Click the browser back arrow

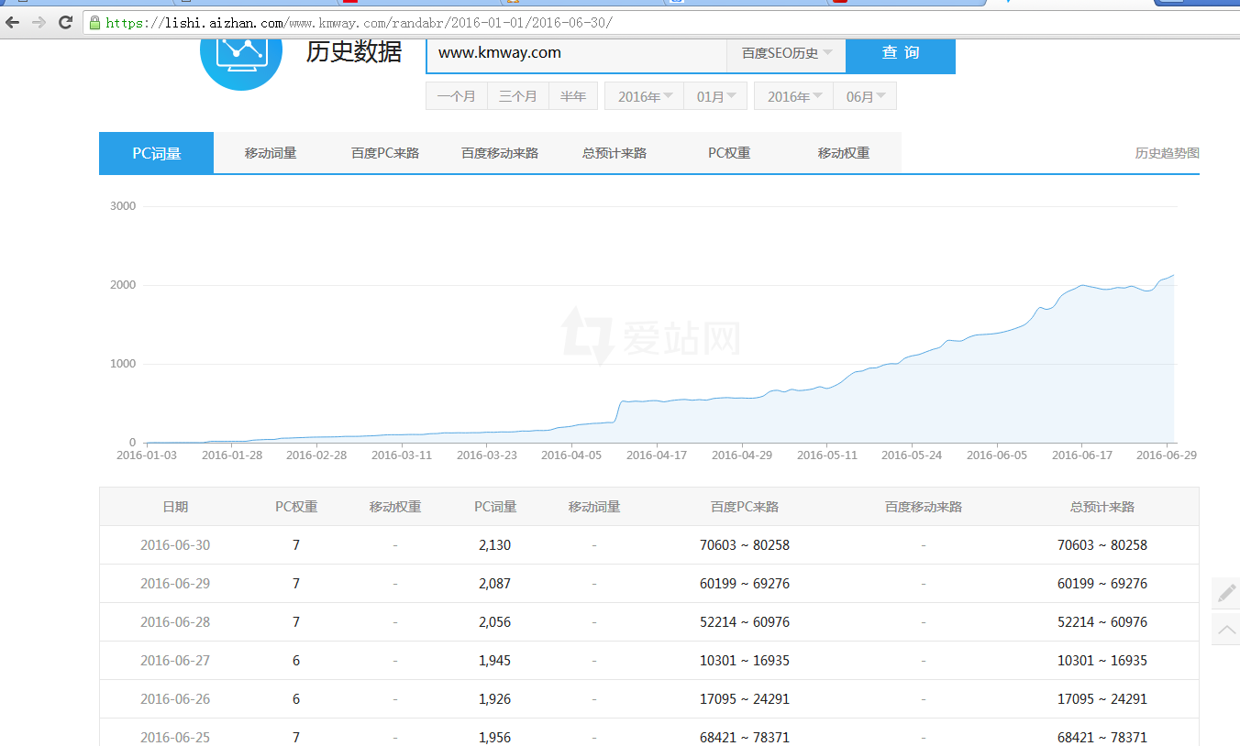(x=13, y=23)
